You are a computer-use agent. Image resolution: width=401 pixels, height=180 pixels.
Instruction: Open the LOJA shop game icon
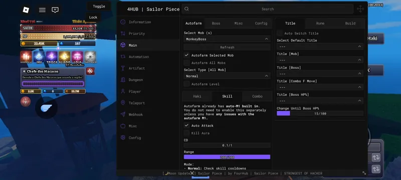77,57
